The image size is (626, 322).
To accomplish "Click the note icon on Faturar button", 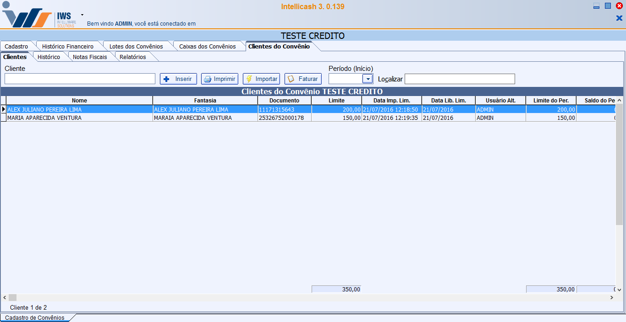I will point(291,79).
